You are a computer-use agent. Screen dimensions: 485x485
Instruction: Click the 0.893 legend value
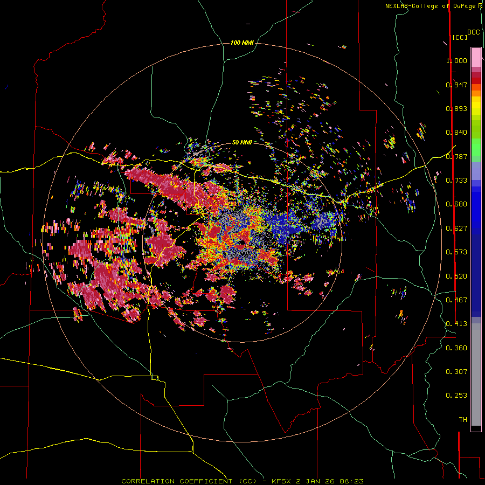click(x=456, y=108)
